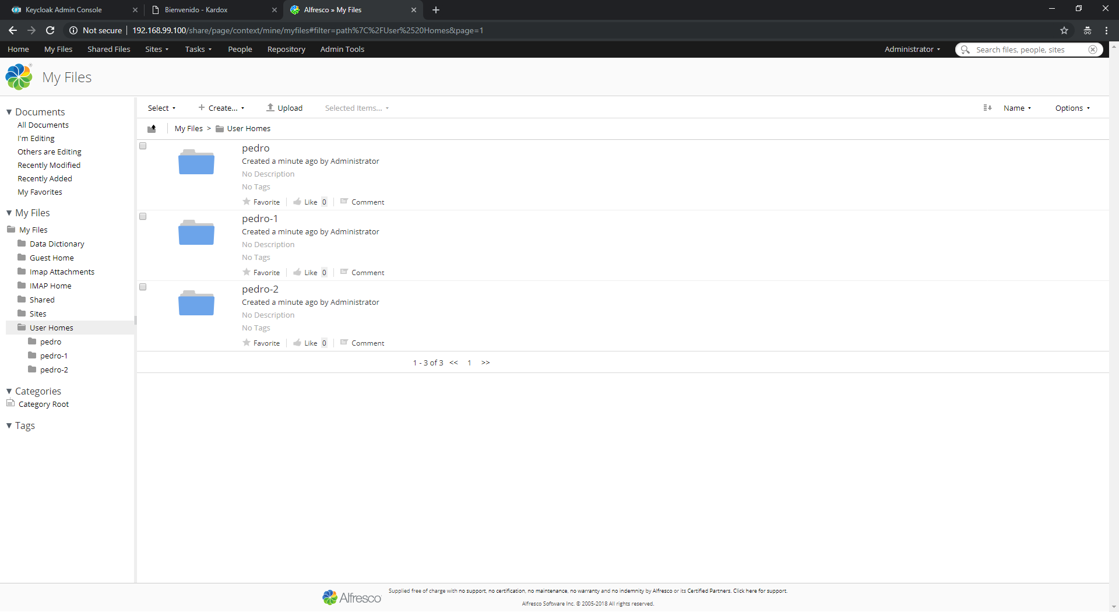Screen dimensions: 1119x612
Task: Open the Administrator user menu
Action: [x=912, y=50]
